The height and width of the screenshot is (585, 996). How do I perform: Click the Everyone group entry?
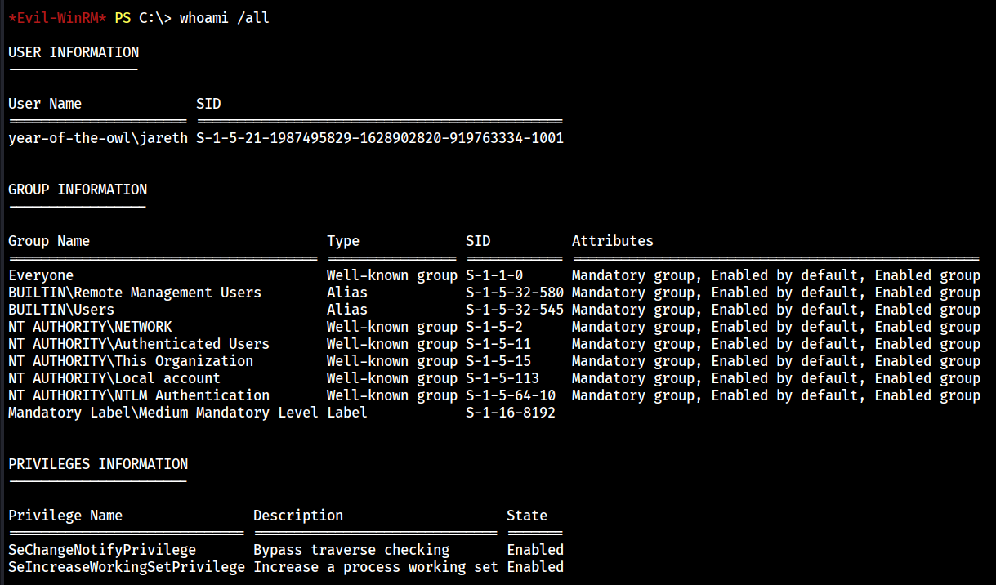pos(41,275)
